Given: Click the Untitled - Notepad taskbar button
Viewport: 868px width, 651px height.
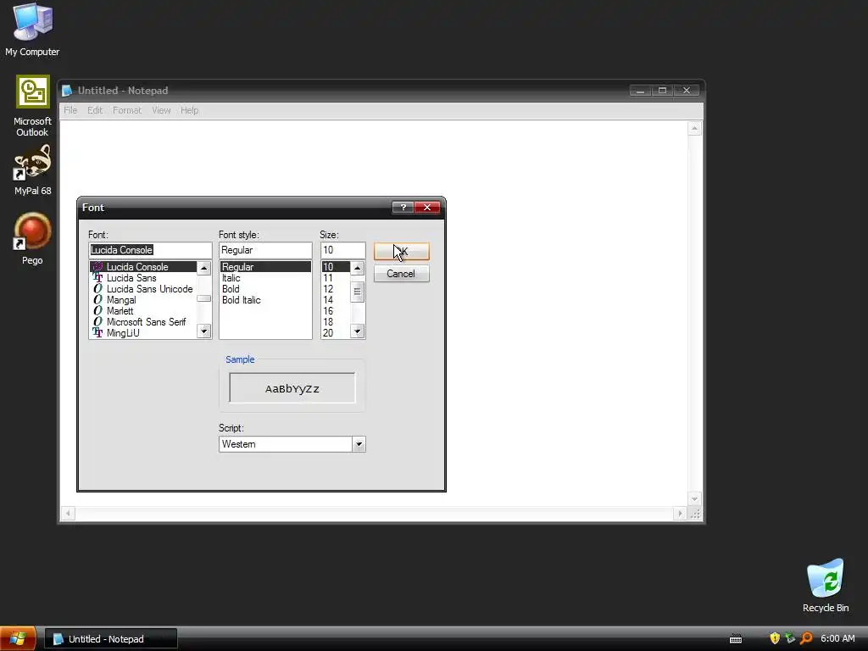Looking at the screenshot, I should coord(111,639).
